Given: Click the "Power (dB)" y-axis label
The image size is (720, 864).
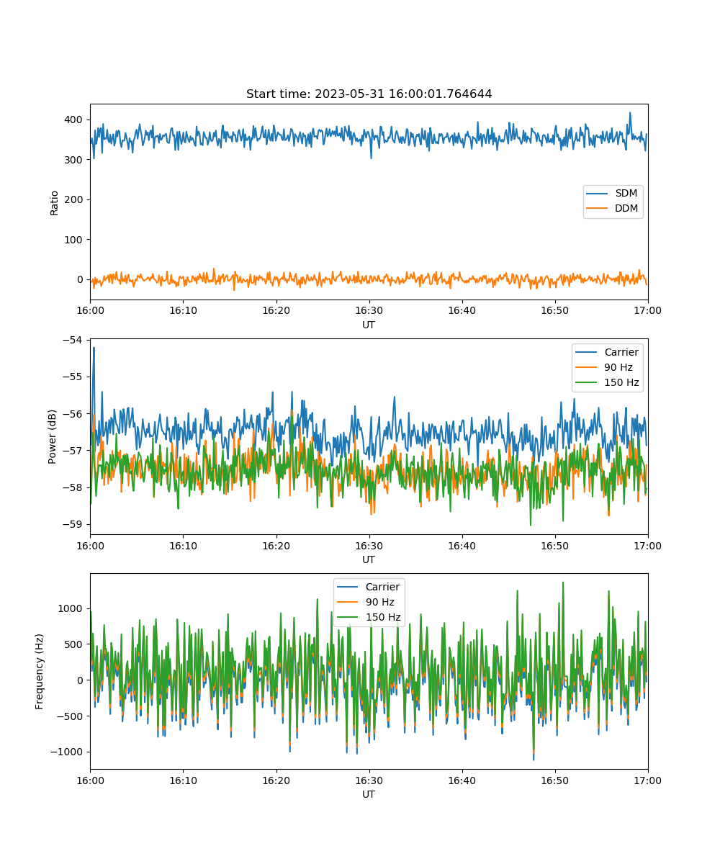Looking at the screenshot, I should point(53,436).
